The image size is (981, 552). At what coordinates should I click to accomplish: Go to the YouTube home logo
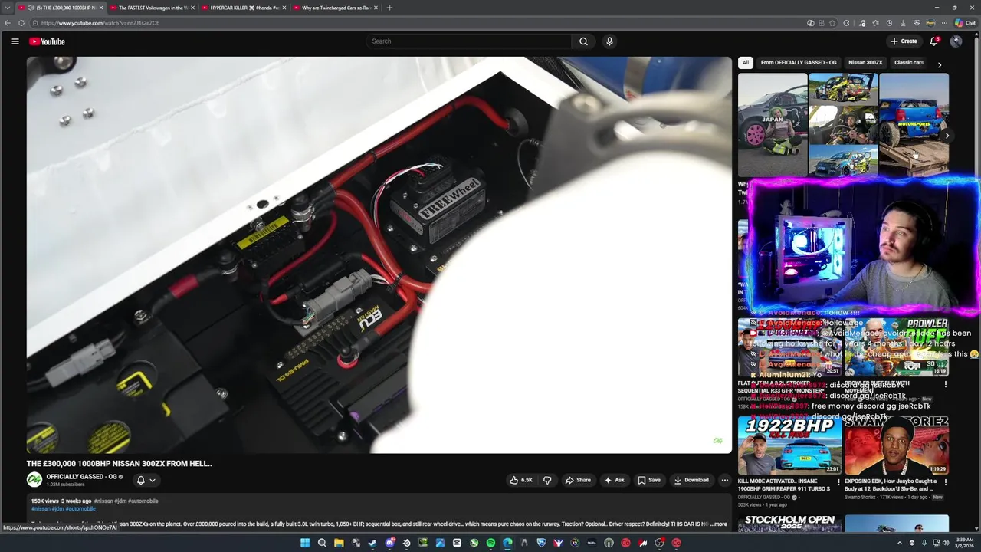click(x=47, y=41)
